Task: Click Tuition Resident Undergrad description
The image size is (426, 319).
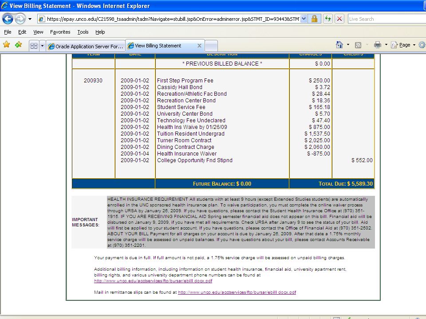Action: 191,134
